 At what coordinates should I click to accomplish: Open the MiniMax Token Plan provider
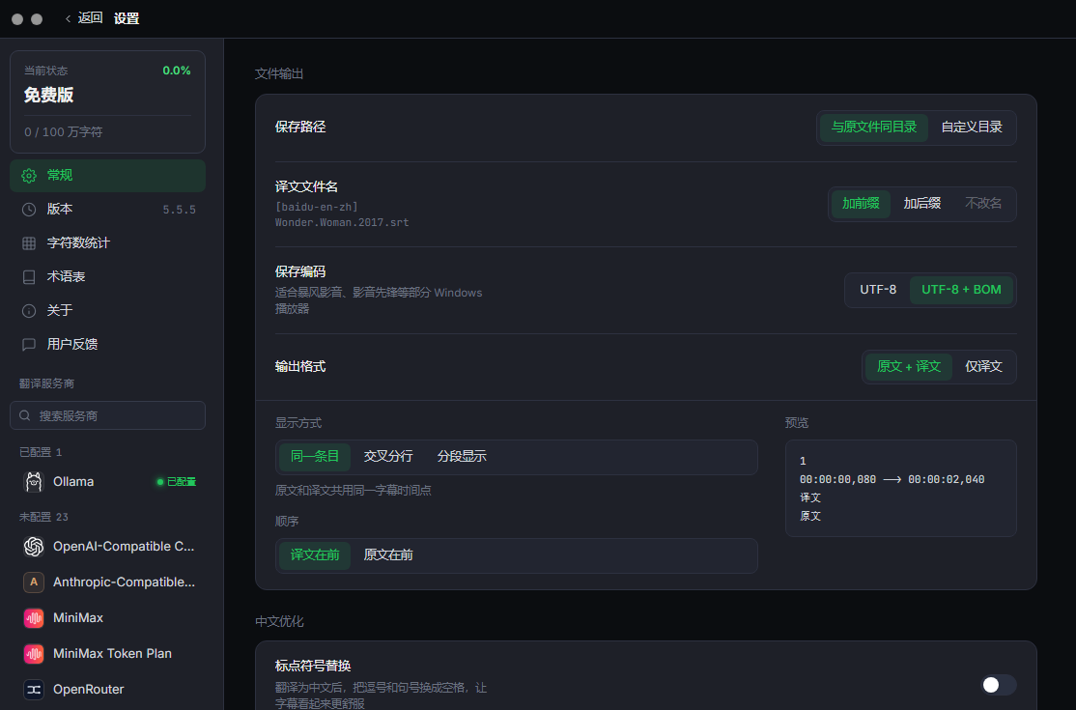108,653
